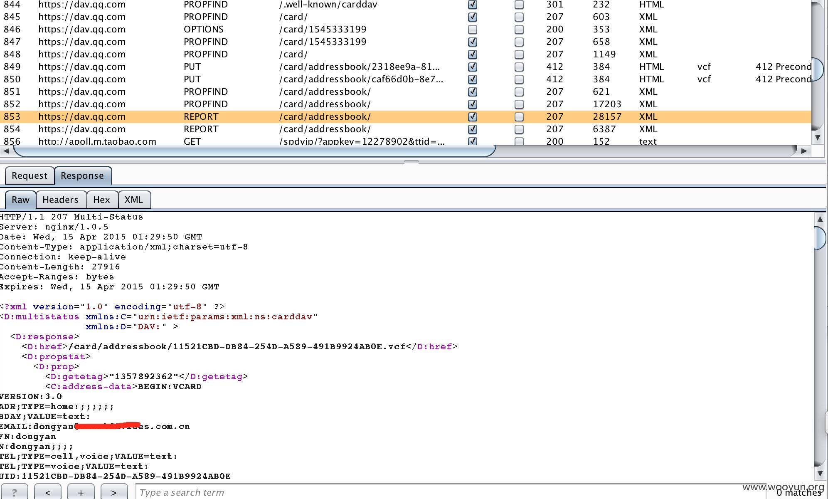Toggle first checkbox in row 846 OPTIONS
828x499 pixels.
pos(473,30)
